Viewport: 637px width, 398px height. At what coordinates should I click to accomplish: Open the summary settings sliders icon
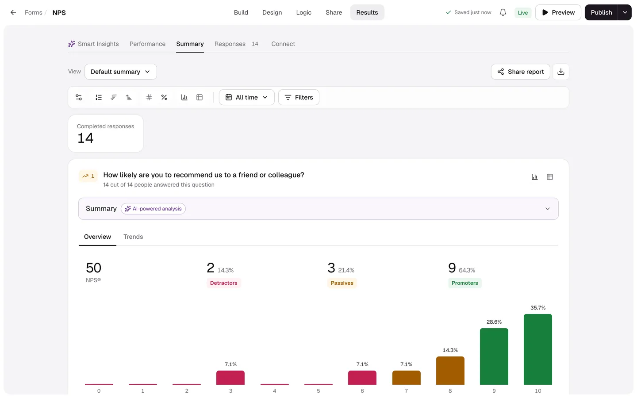point(79,97)
